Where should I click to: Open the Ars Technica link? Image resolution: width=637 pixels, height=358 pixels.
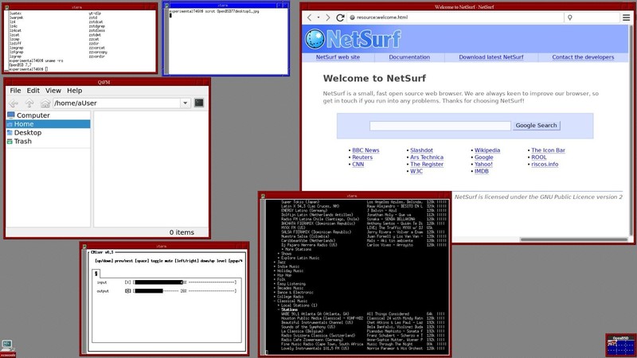pos(427,157)
